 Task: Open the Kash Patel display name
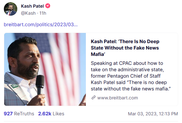coord(32,6)
